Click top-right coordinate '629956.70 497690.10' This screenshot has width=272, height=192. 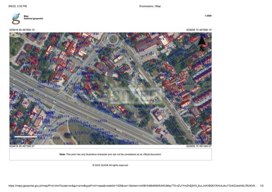(x=199, y=30)
